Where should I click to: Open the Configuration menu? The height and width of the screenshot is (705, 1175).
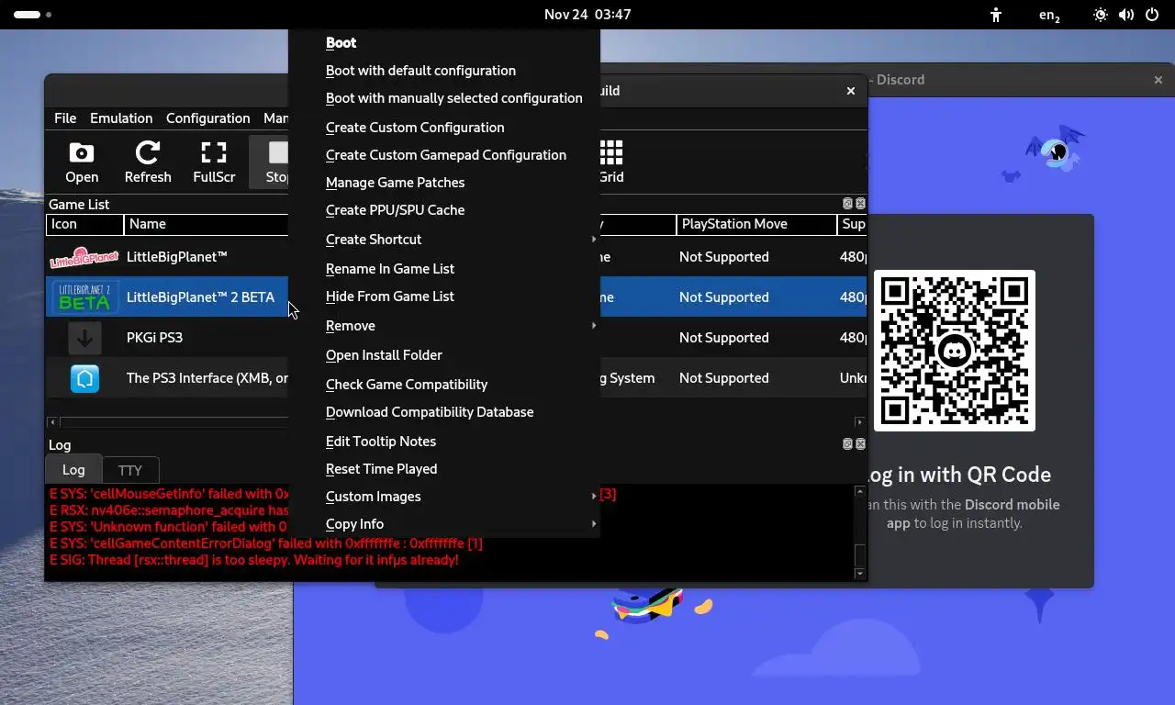pos(207,118)
